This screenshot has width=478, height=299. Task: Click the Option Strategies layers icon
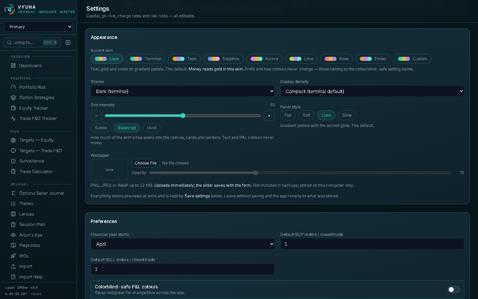pos(13,98)
